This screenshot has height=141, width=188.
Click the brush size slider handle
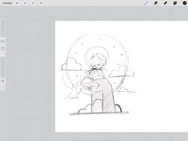tap(3, 38)
